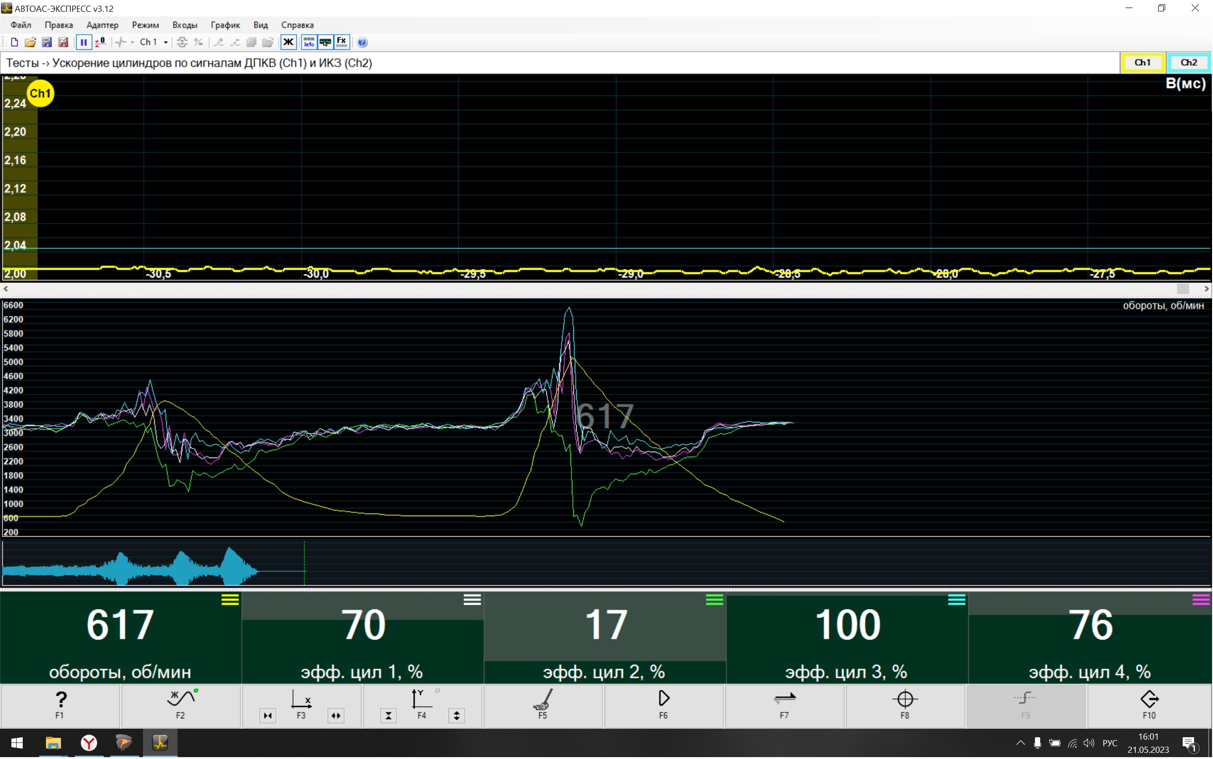The height and width of the screenshot is (759, 1213).
Task: Click the Fx functions toolbar icon
Action: tap(341, 42)
